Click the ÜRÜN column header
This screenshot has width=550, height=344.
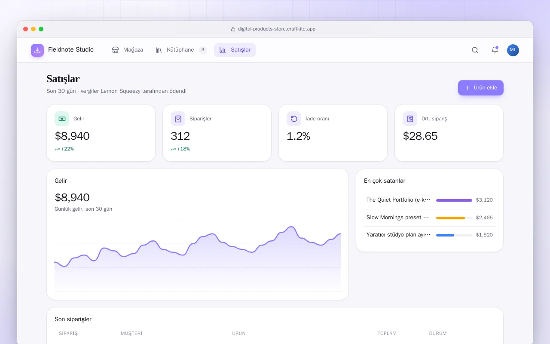[239, 333]
